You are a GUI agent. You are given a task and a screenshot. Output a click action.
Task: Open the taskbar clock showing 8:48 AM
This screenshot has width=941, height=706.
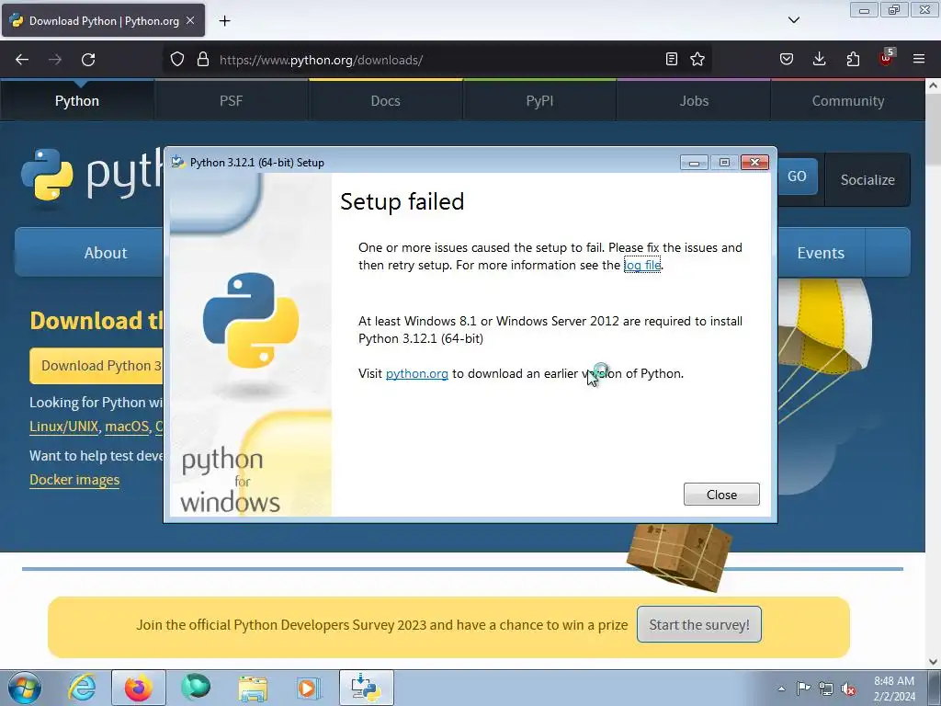(894, 688)
